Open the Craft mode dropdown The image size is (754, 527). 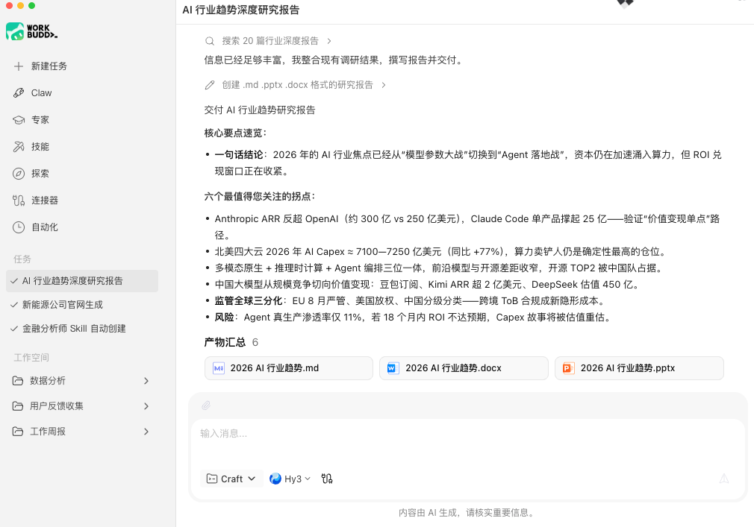[x=231, y=479]
